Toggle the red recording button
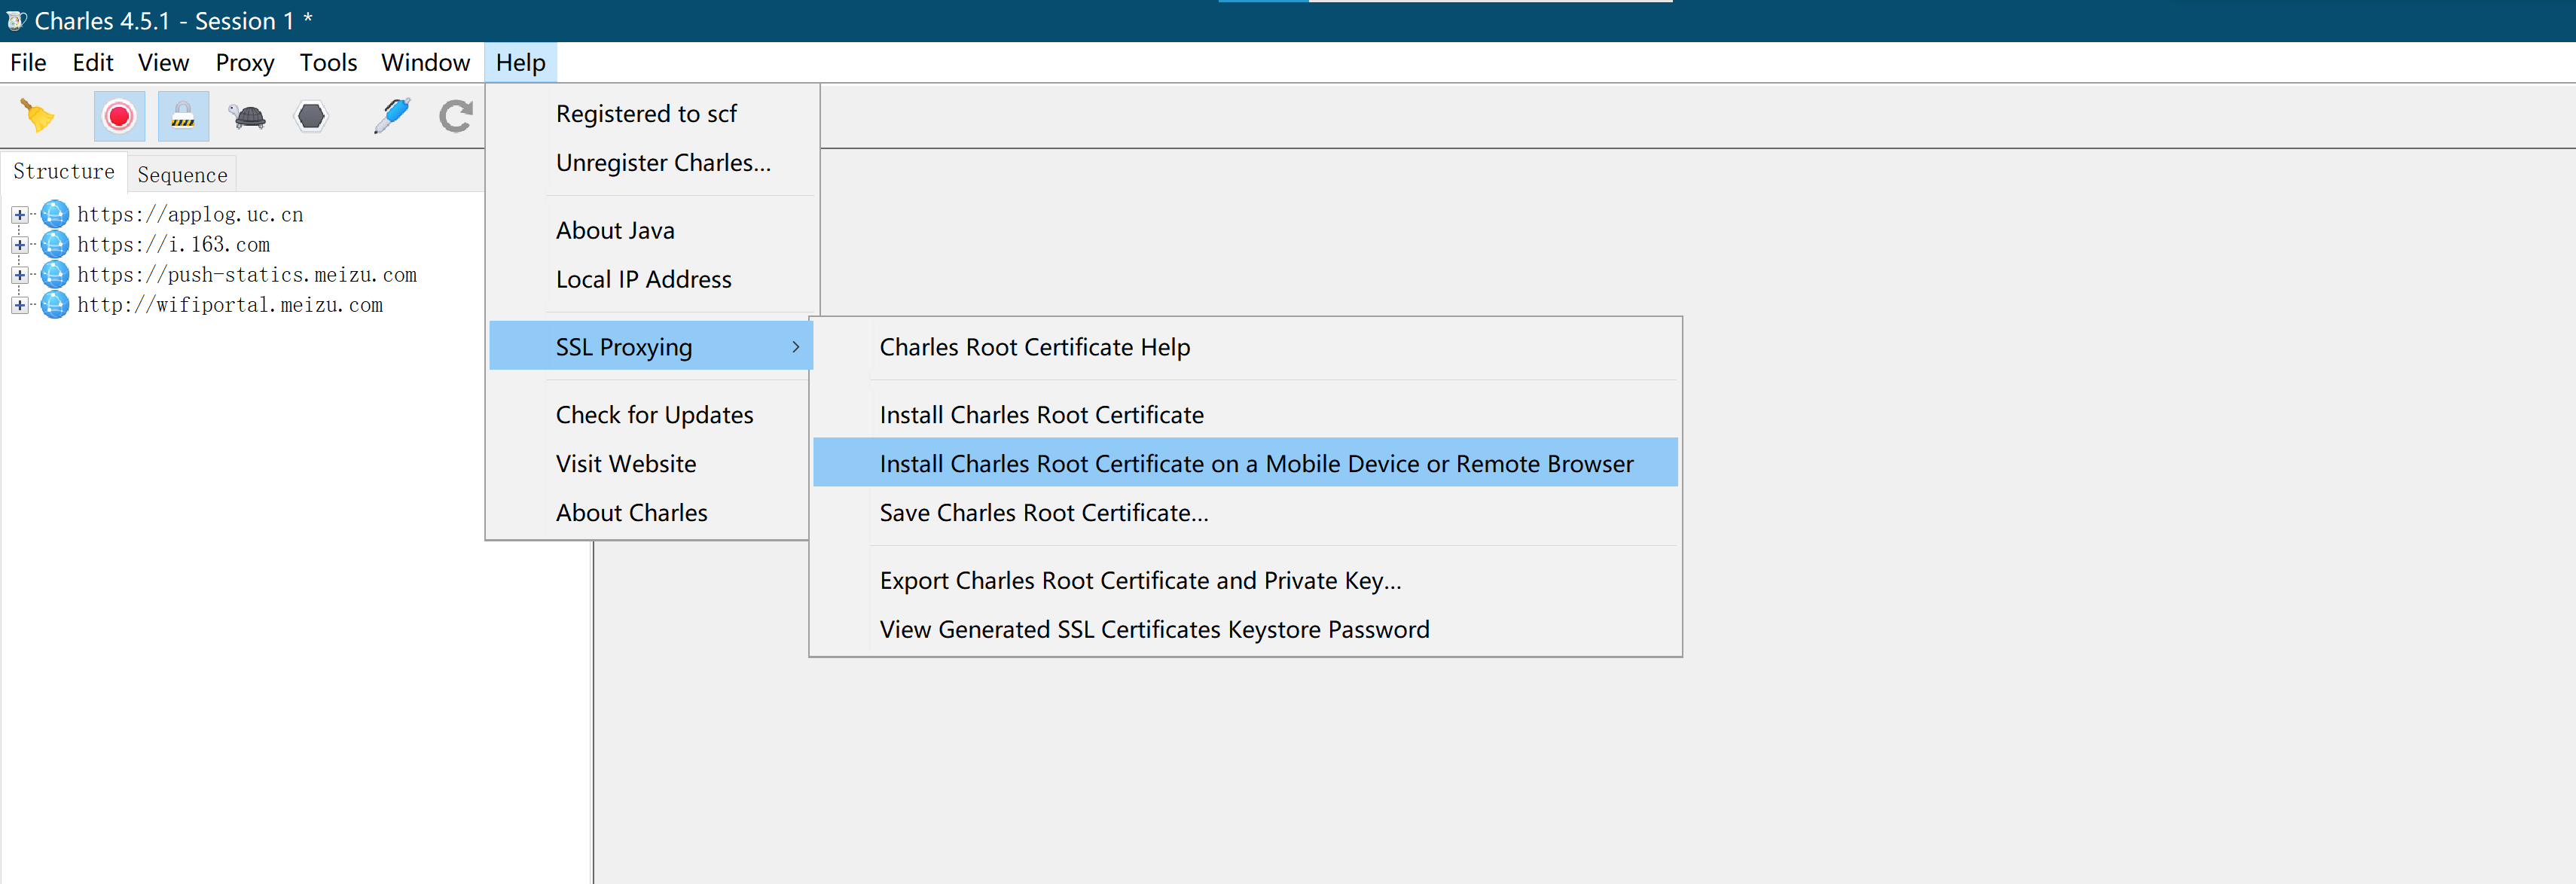The height and width of the screenshot is (884, 2576). coord(119,117)
